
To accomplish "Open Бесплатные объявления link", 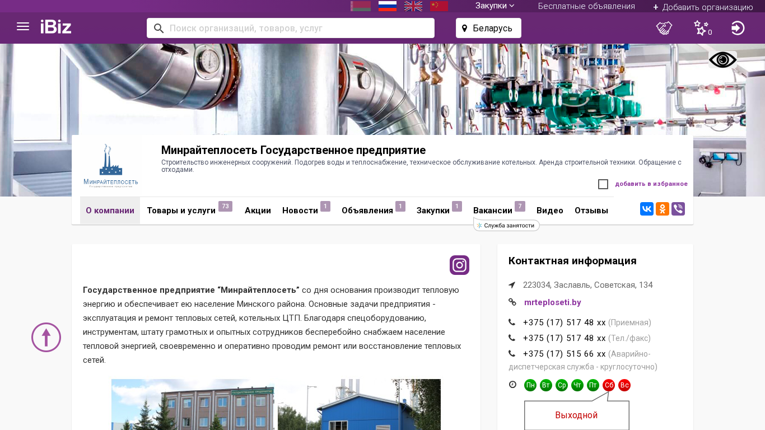I will pos(586,6).
